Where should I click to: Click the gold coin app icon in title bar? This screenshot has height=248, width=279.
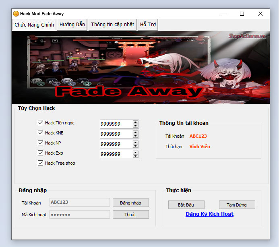(x=16, y=14)
